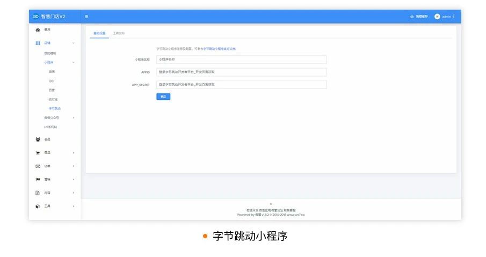Expand the 工具 menu arrow

click(x=74, y=206)
